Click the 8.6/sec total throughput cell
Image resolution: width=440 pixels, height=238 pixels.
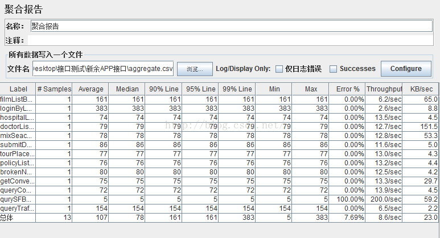pyautogui.click(x=384, y=218)
